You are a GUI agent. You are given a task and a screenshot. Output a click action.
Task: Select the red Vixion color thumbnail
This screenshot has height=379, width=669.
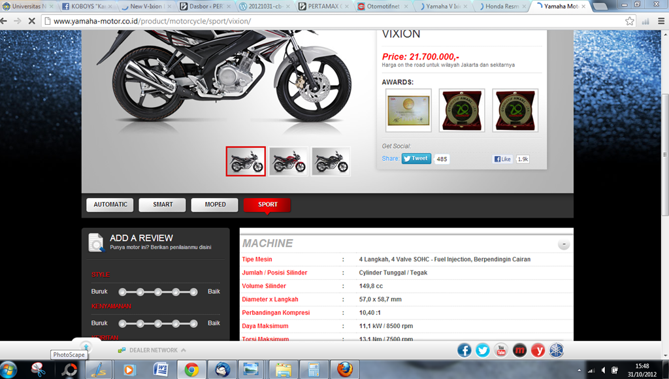pos(288,161)
